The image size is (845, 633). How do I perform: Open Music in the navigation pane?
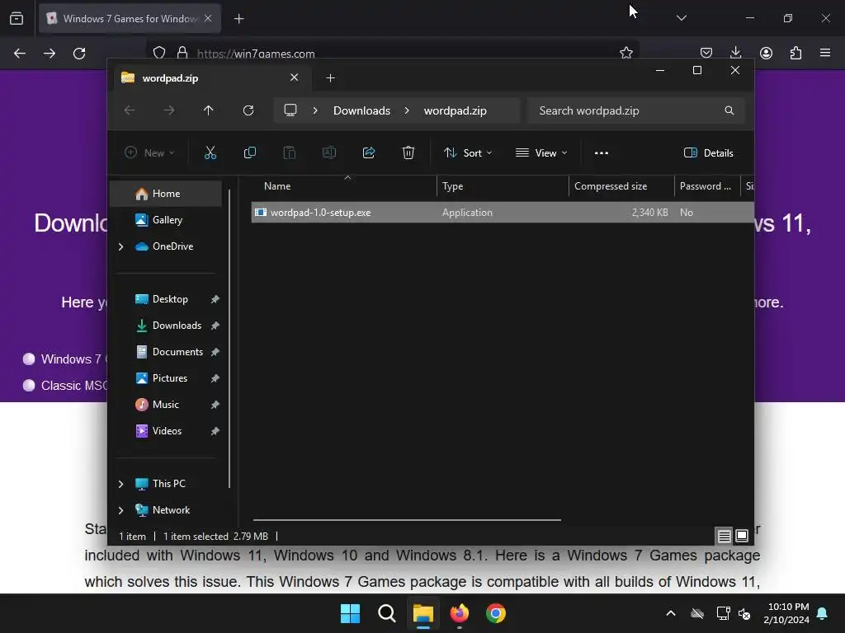(x=165, y=405)
